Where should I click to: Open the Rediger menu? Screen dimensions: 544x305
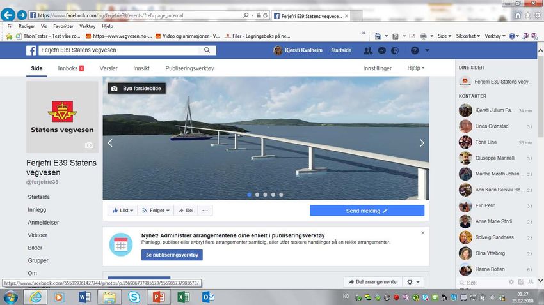(x=27, y=26)
